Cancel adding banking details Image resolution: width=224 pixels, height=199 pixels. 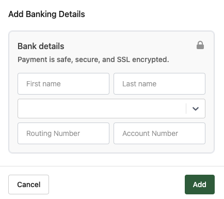click(x=28, y=185)
